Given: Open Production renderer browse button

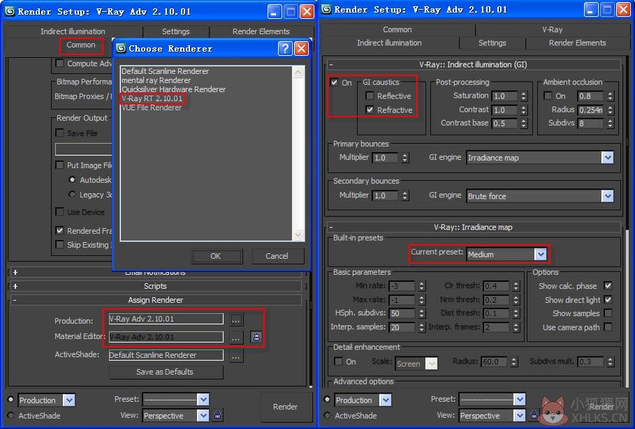Looking at the screenshot, I should click(236, 319).
